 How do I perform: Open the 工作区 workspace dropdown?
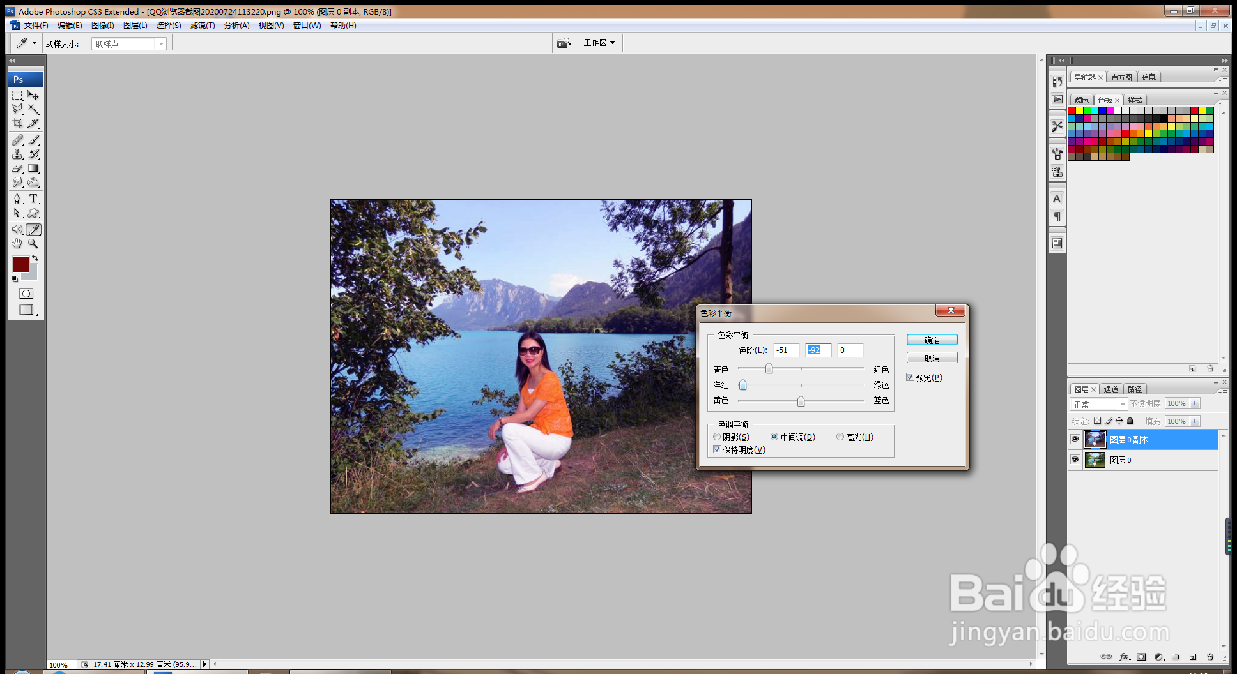(599, 43)
